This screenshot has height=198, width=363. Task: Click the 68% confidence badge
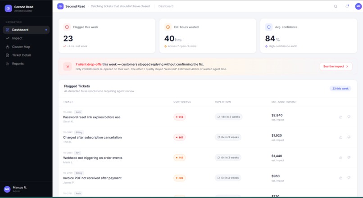tap(179, 178)
